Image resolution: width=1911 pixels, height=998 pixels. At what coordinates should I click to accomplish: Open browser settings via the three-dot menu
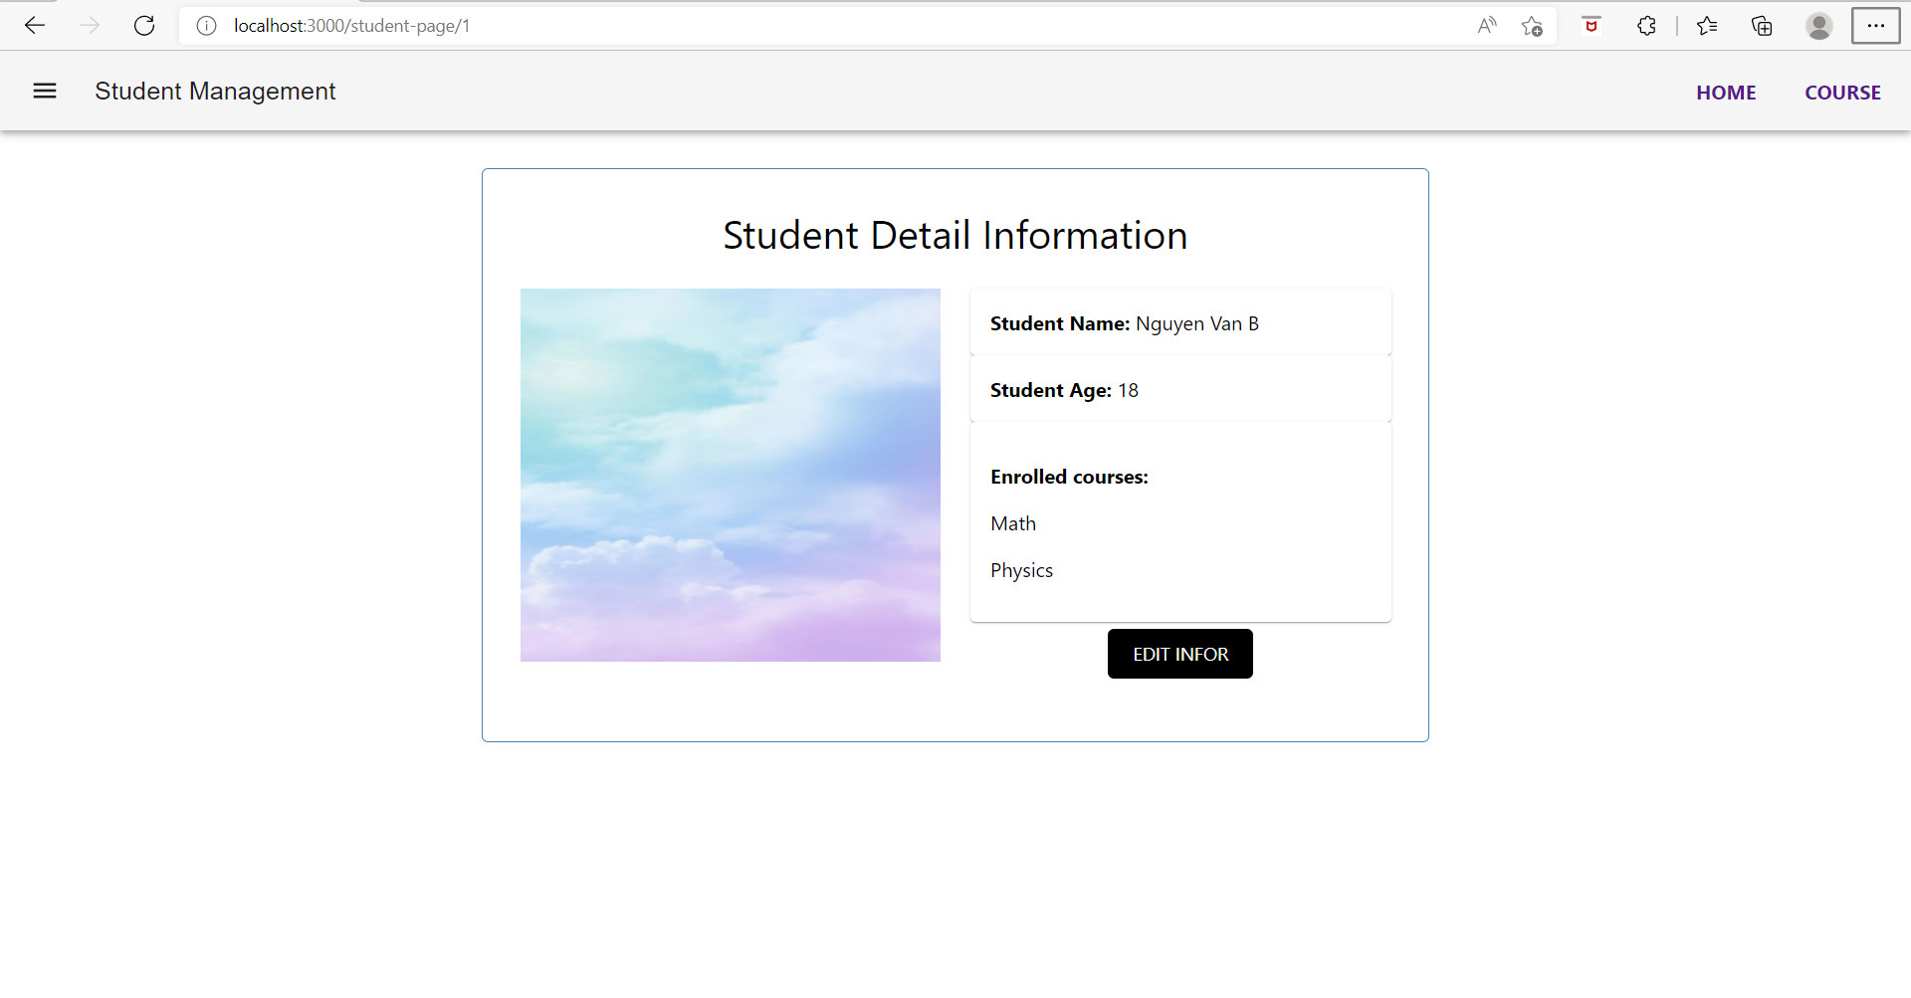coord(1875,26)
